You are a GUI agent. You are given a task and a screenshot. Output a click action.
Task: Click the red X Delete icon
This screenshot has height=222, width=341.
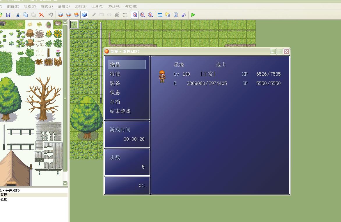(41, 15)
